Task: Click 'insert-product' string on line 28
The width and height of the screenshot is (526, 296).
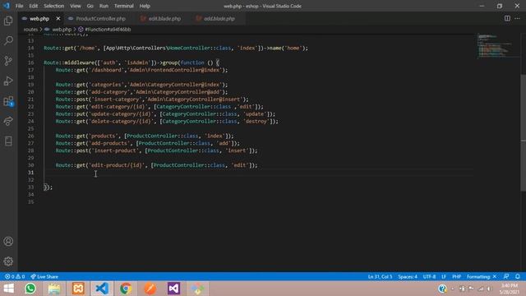Action: tap(115, 150)
